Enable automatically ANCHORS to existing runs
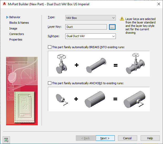163x144 pixels. click(50, 83)
